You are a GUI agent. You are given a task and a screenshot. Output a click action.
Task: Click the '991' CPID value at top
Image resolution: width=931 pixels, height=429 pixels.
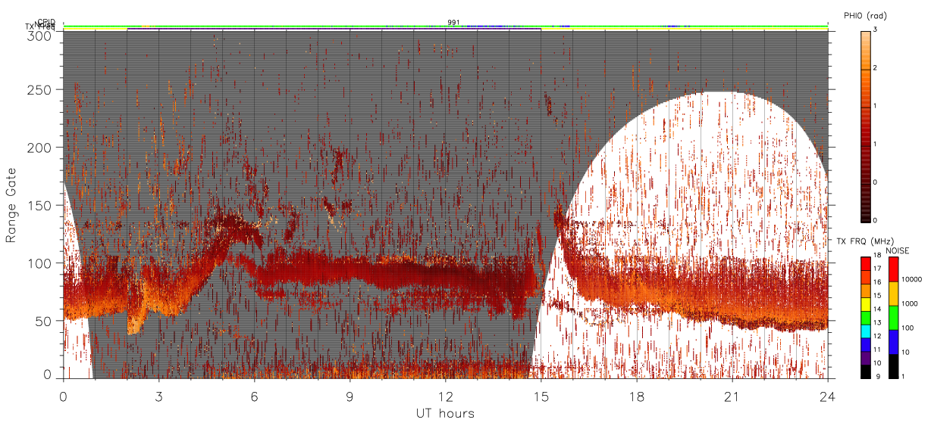pos(453,23)
